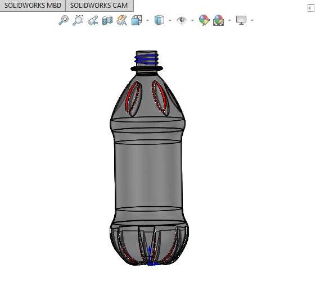Select the bottle's cylindrical body face
320x305 pixels.
[x=148, y=175]
